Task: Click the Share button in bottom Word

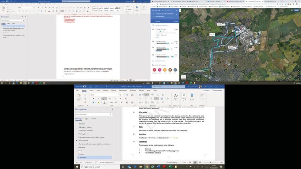Action: coord(206,90)
